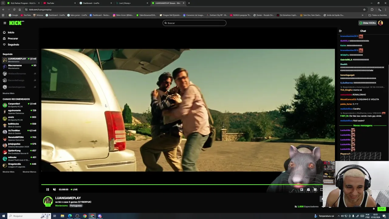Focus the Buscar search field
Viewport: 389px width, 219px height.
[x=194, y=23]
